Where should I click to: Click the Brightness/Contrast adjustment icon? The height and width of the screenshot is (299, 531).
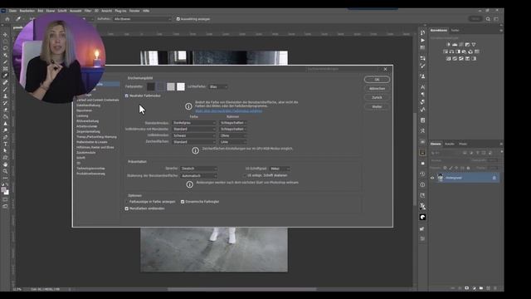pyautogui.click(x=448, y=44)
